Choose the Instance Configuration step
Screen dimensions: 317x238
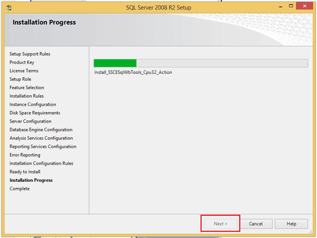point(33,105)
